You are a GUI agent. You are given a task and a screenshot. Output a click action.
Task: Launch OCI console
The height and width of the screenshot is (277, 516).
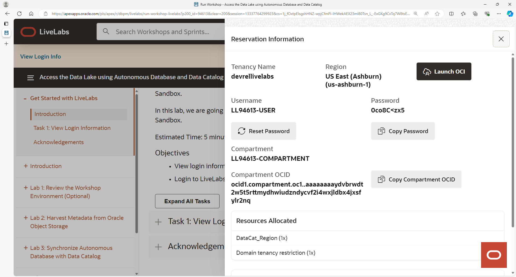[x=444, y=71]
